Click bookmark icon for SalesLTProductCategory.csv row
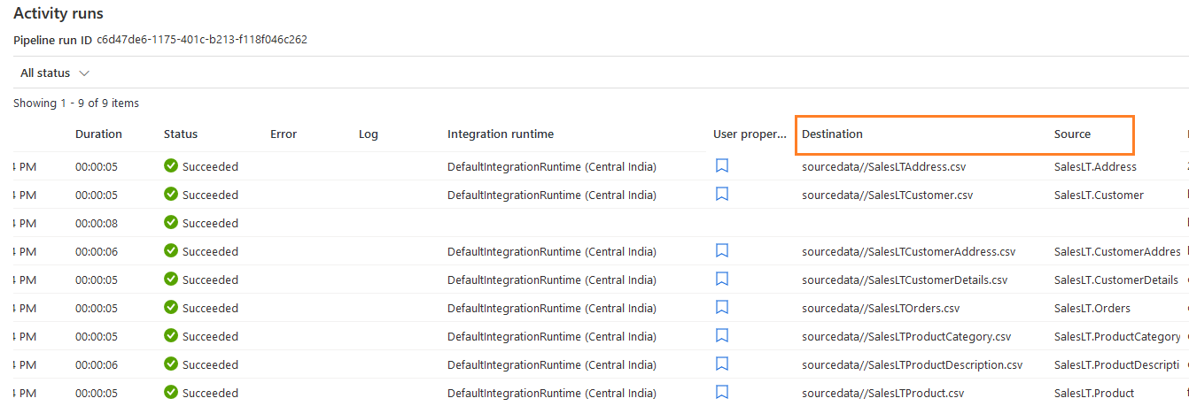 pyautogui.click(x=722, y=336)
